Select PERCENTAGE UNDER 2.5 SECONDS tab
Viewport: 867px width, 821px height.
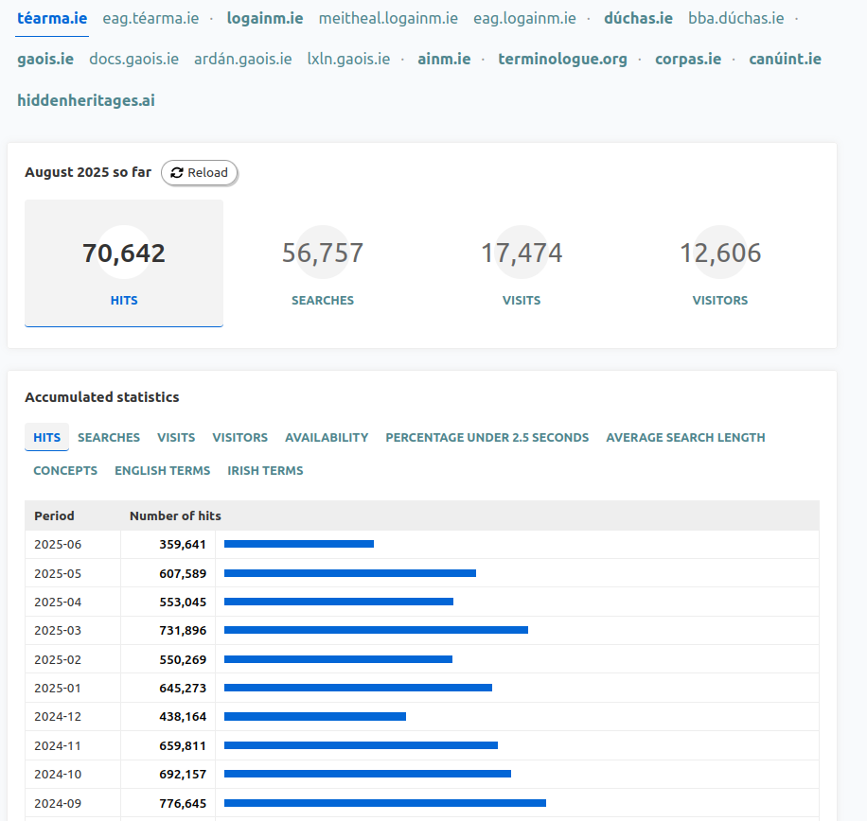point(487,437)
